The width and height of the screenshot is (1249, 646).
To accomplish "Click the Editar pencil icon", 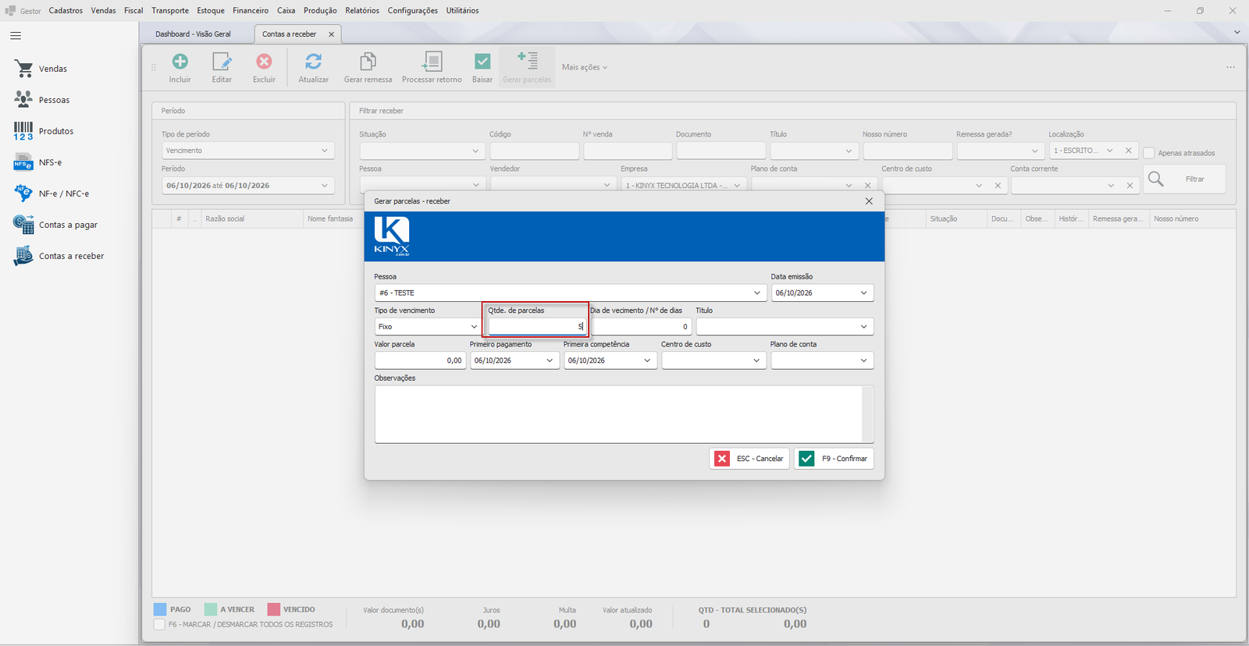I will click(x=222, y=62).
